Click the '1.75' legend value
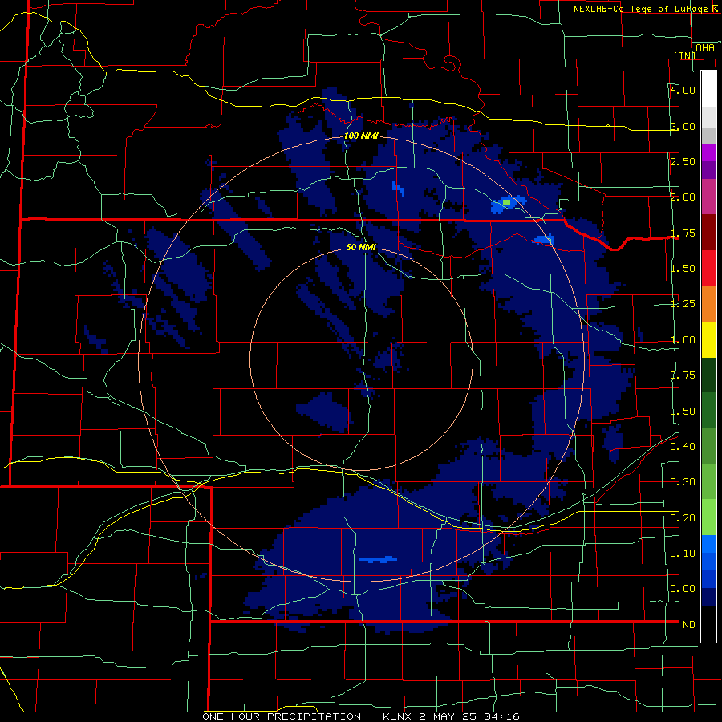722x722 pixels. tap(683, 233)
